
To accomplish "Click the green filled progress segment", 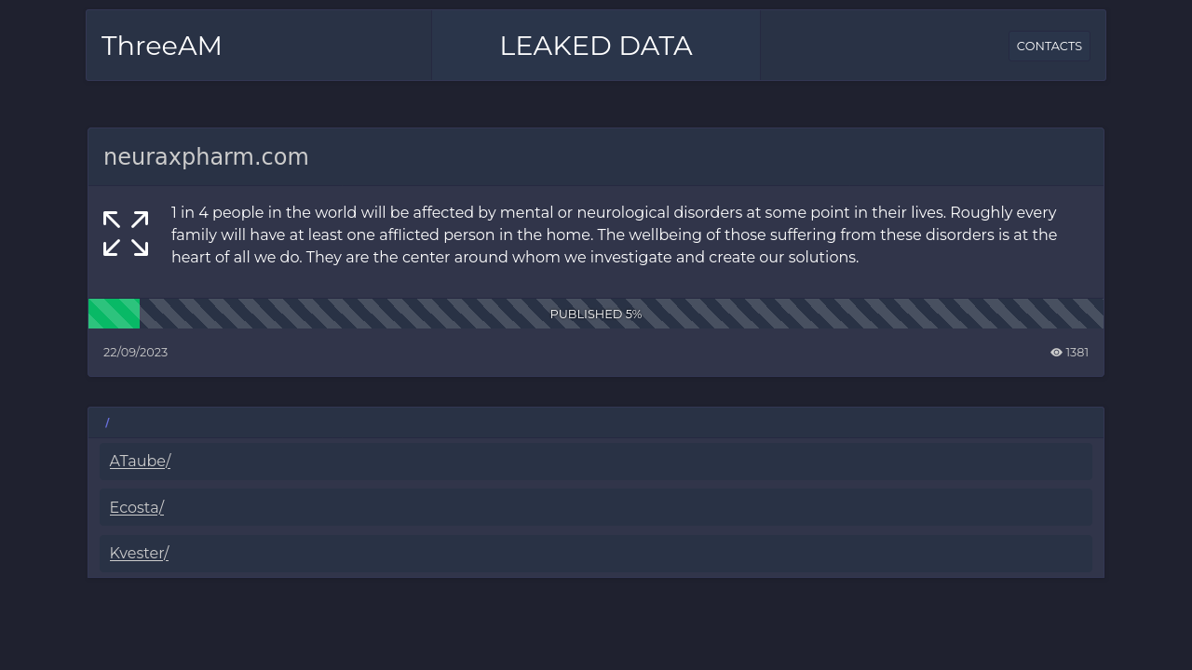I will click(x=114, y=314).
